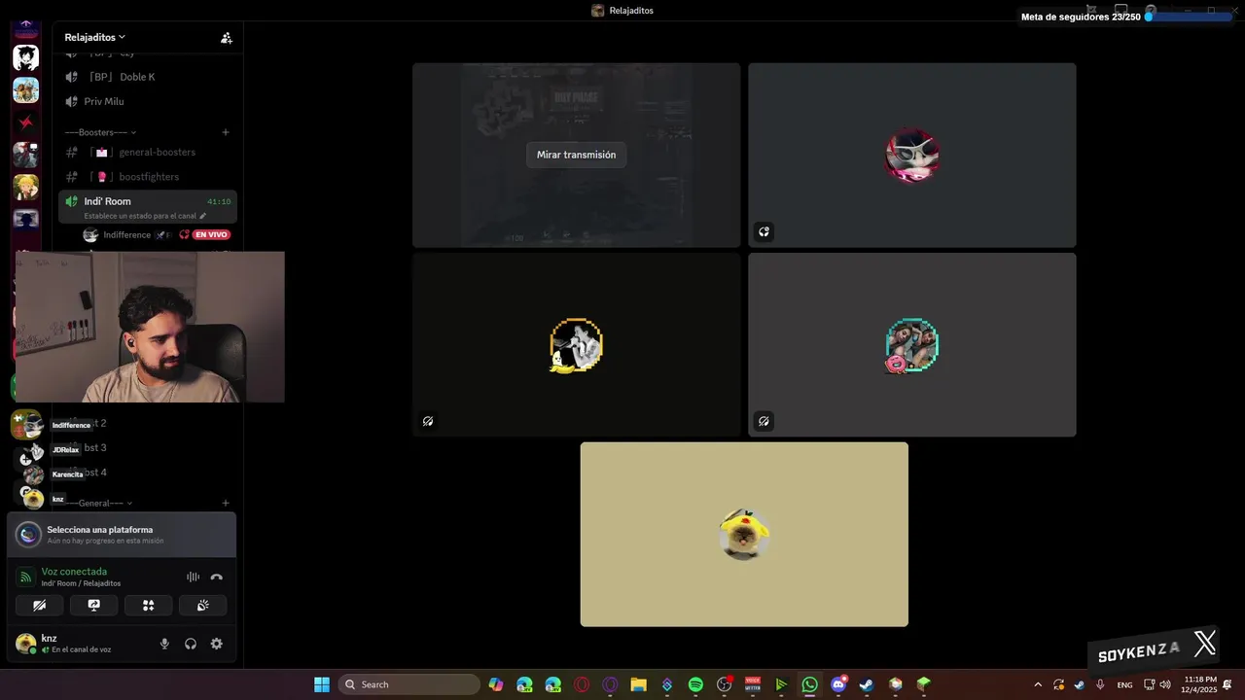1245x700 pixels.
Task: Launch an activity in the voice panel
Action: pos(148,605)
